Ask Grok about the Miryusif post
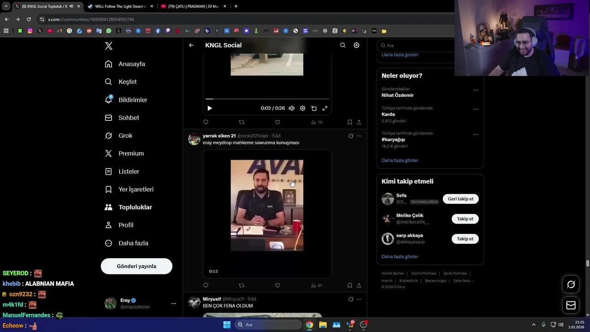Viewport: 590px width, 332px height. pos(351,299)
